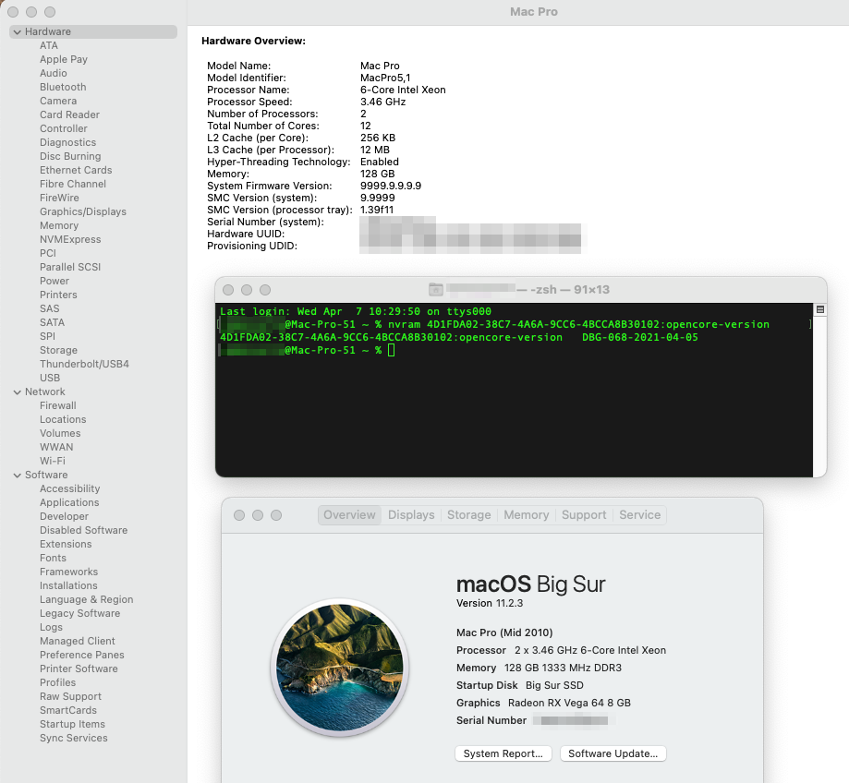
Task: Minimize the Terminal window
Action: [x=247, y=290]
